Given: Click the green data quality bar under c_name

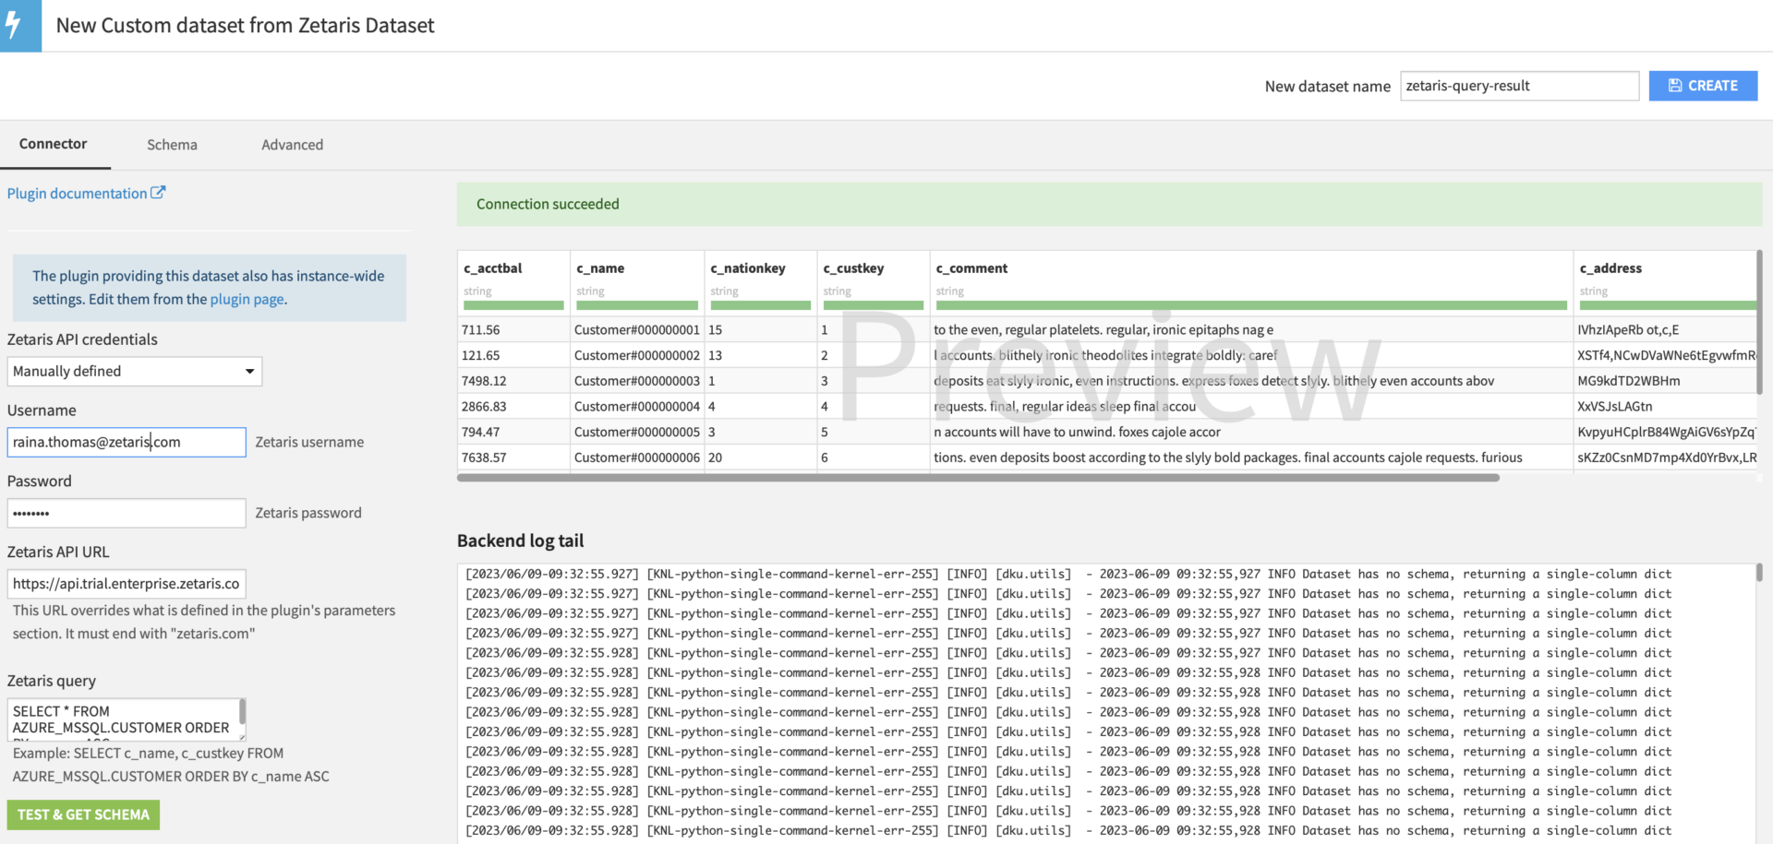Looking at the screenshot, I should point(635,305).
